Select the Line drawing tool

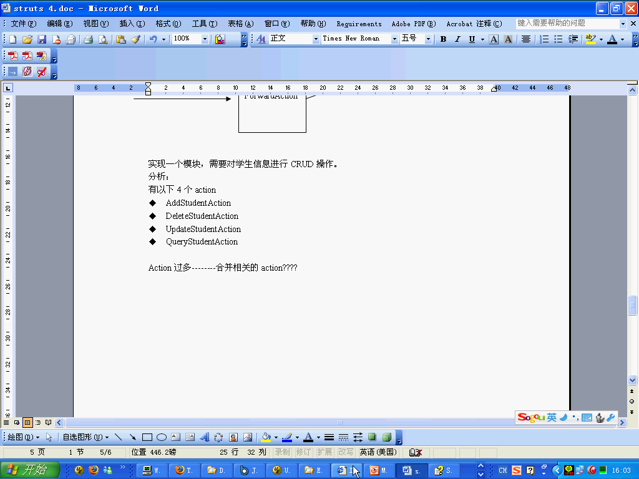118,437
